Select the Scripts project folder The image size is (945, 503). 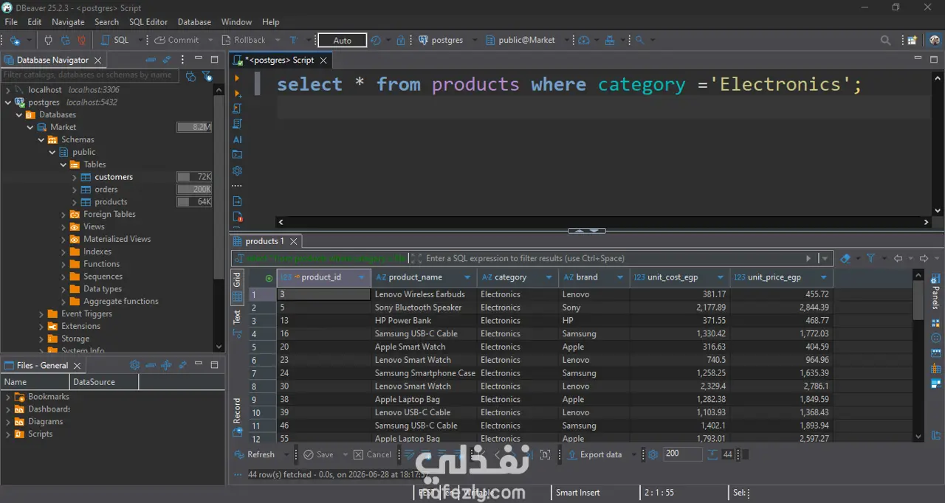(x=40, y=434)
